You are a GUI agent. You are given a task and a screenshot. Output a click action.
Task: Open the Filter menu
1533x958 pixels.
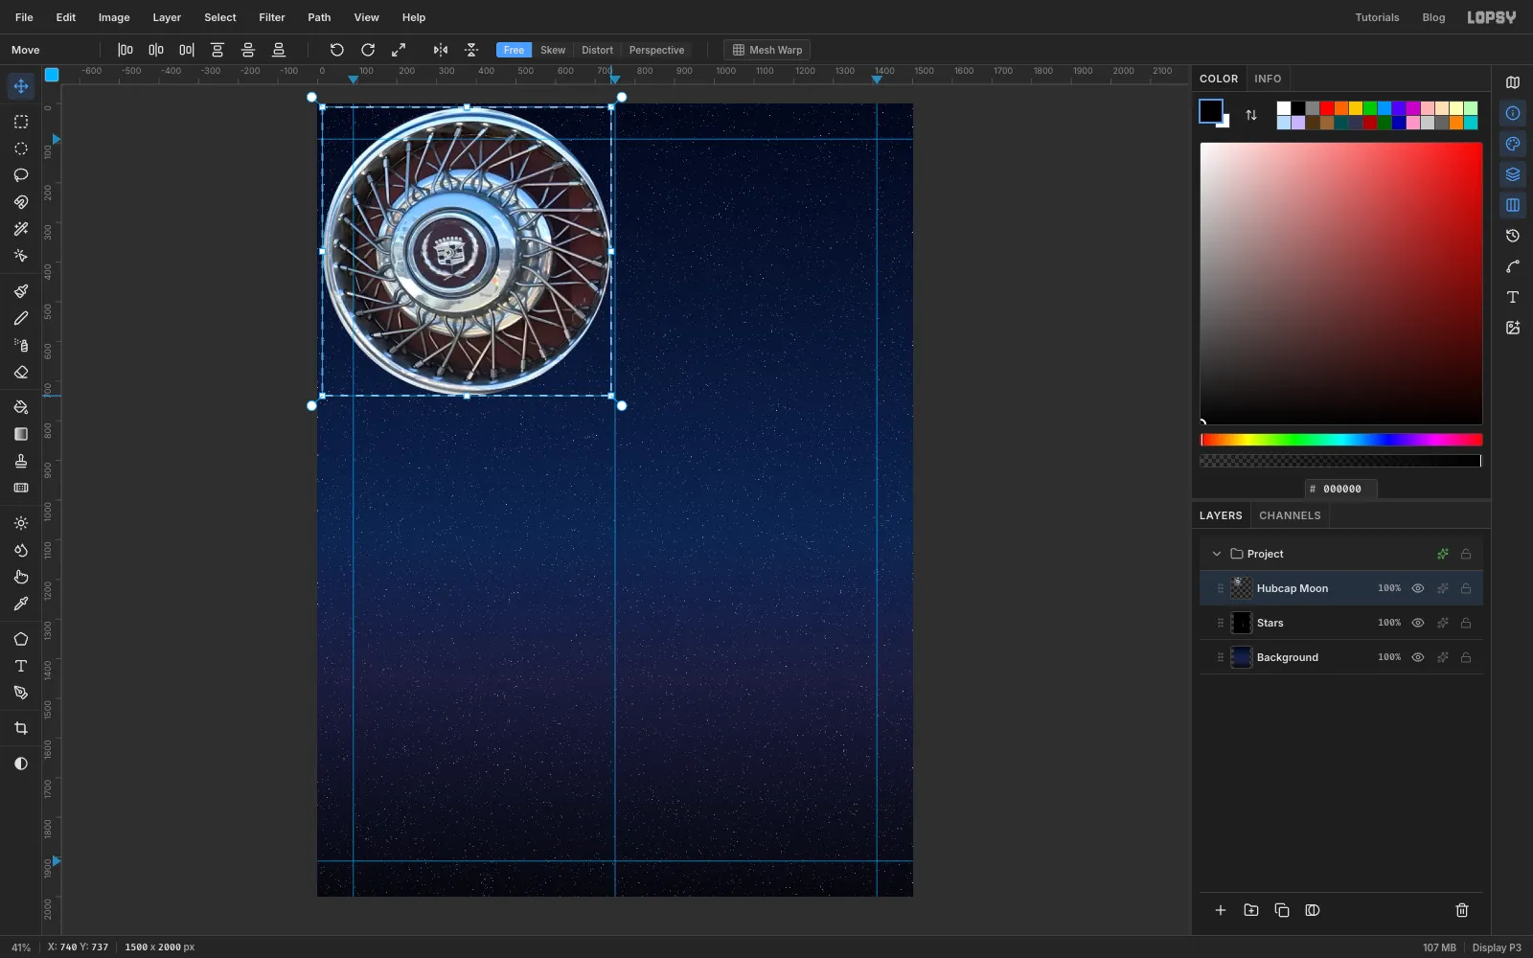[x=272, y=17]
